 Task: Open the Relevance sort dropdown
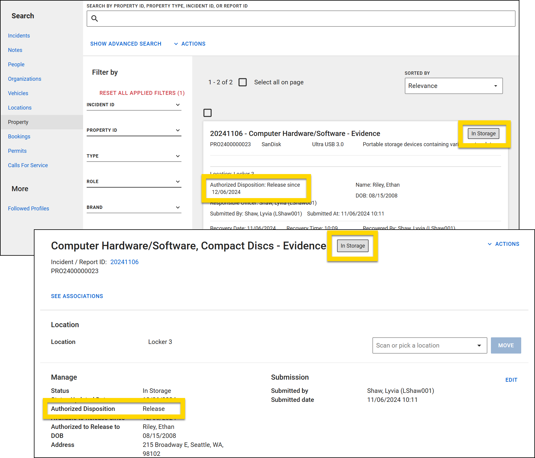tap(453, 86)
